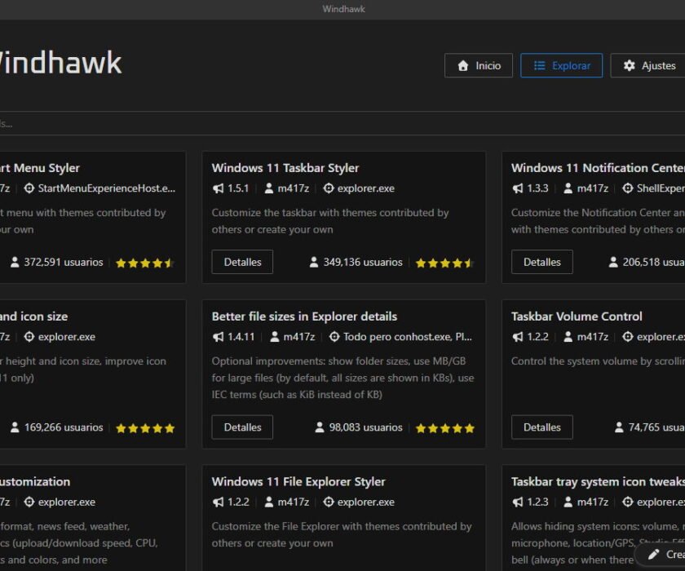Image resolution: width=685 pixels, height=571 pixels.
Task: Click the star rating of Windows 11 Taskbar Styler
Action: 444,262
